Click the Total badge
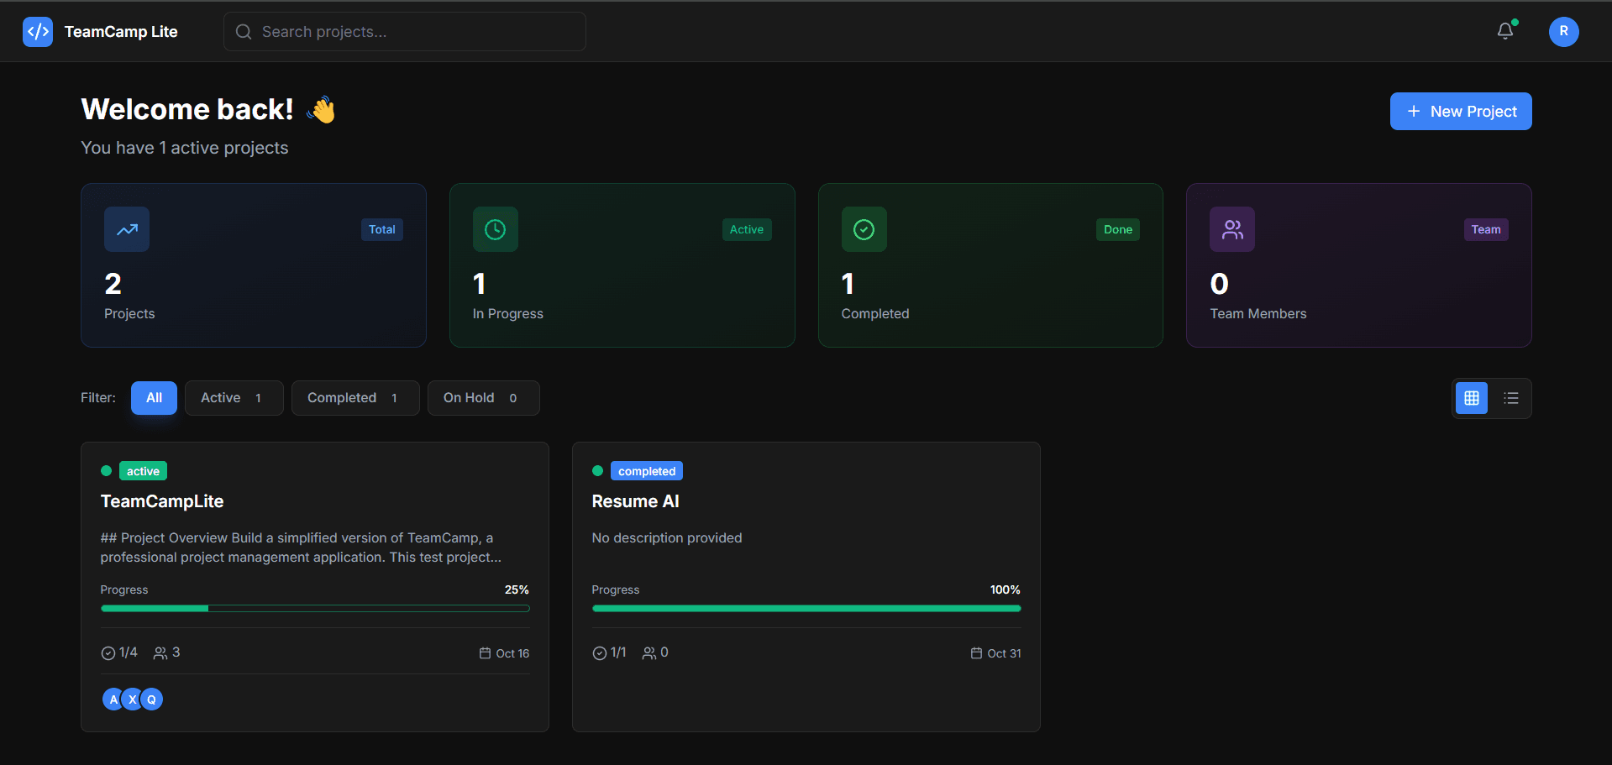 [382, 229]
